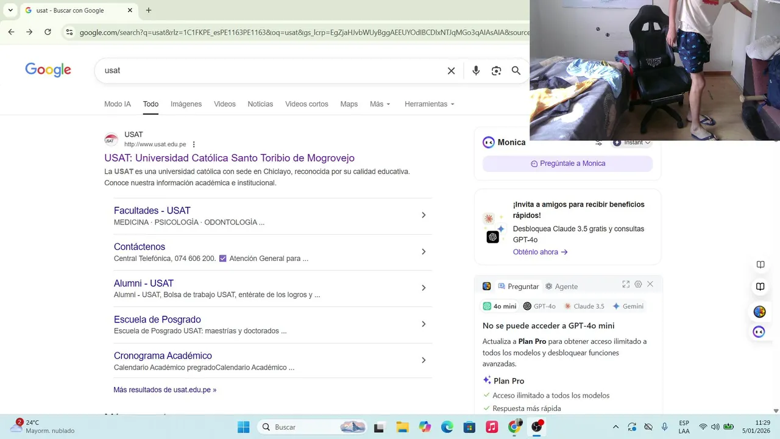View site information icon in address bar

point(69,32)
